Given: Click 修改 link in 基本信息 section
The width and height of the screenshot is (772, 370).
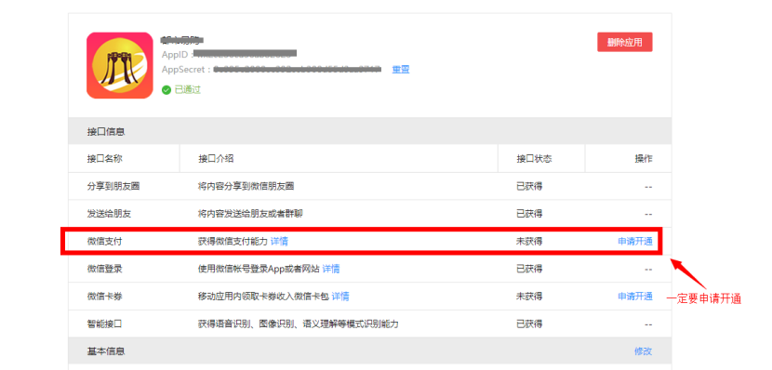Looking at the screenshot, I should (643, 351).
